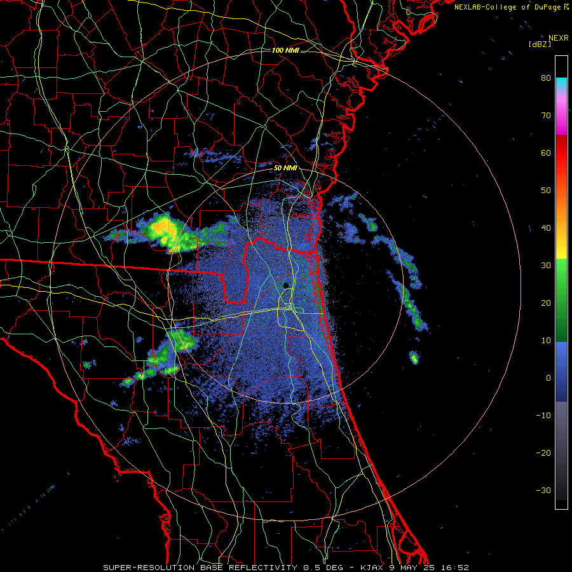Click the -30 dBZ scale label
572x572 pixels.
(543, 491)
